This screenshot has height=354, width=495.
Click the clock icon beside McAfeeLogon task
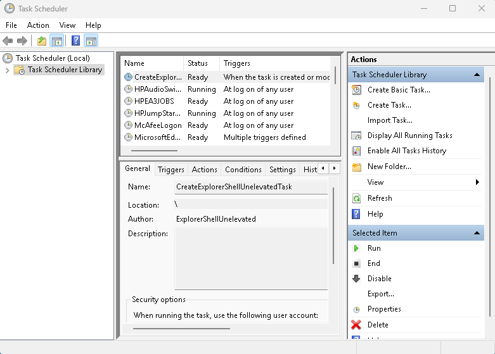pyautogui.click(x=128, y=125)
